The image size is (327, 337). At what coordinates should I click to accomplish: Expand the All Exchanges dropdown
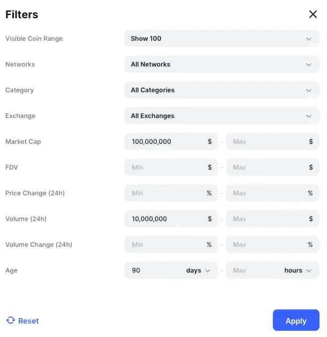221,116
